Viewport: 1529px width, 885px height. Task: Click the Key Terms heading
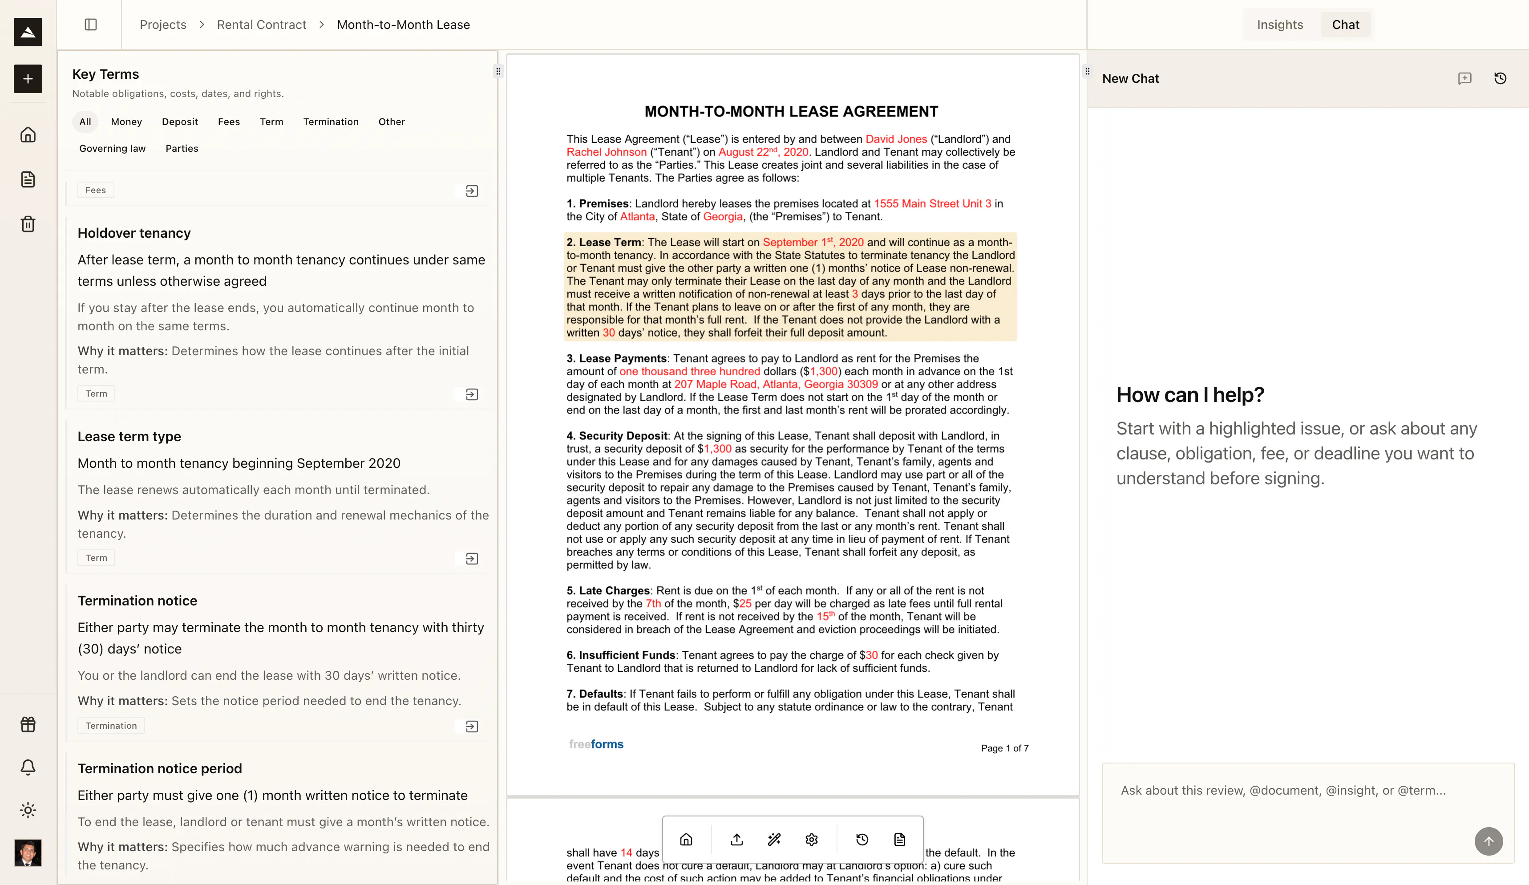coord(105,74)
